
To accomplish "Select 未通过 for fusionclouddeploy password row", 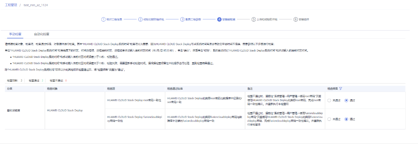I will tap(329, 119).
